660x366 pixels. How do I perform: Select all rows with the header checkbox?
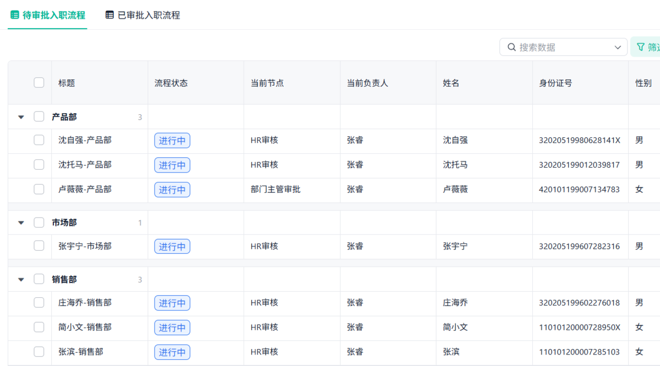point(39,82)
